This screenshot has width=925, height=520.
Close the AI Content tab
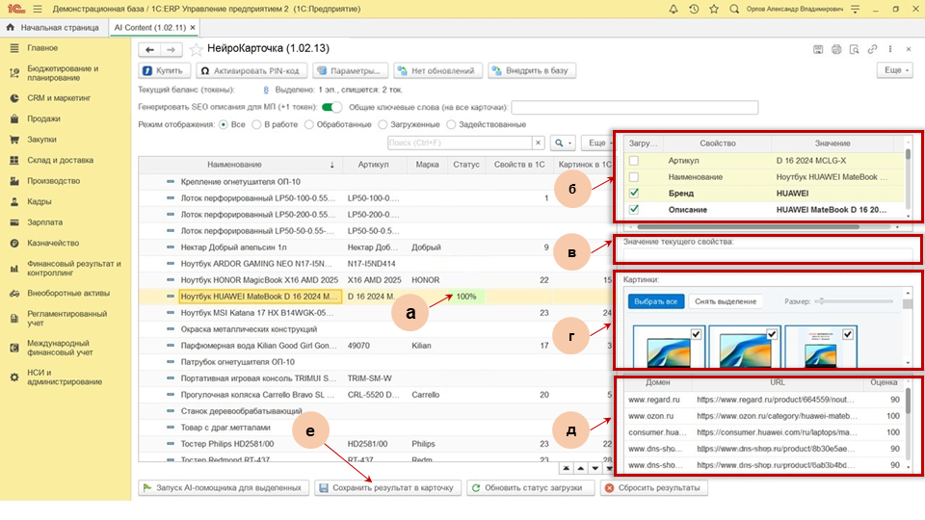coord(193,28)
